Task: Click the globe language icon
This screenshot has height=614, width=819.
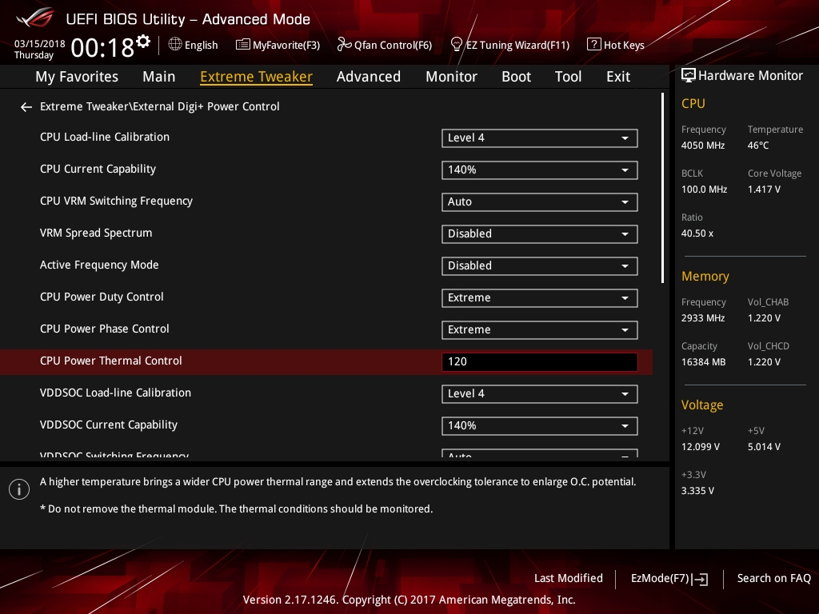Action: click(175, 45)
